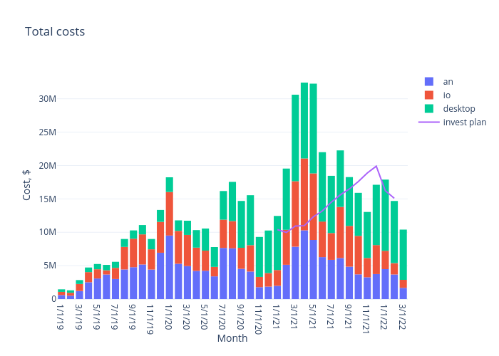The width and height of the screenshot is (499, 356).
Task: Hide the 'io' series via legend label
Action: pos(447,95)
